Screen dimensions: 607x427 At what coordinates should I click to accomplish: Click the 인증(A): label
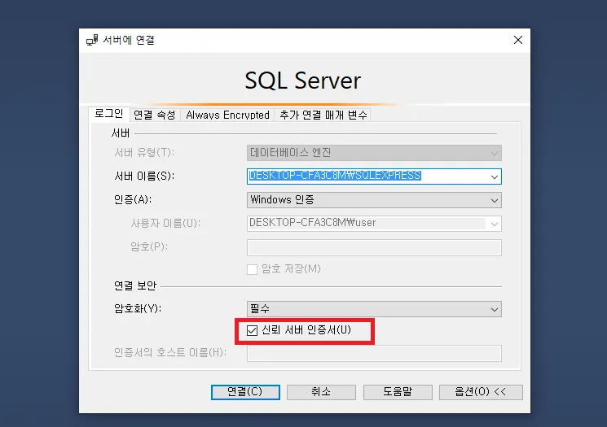133,200
